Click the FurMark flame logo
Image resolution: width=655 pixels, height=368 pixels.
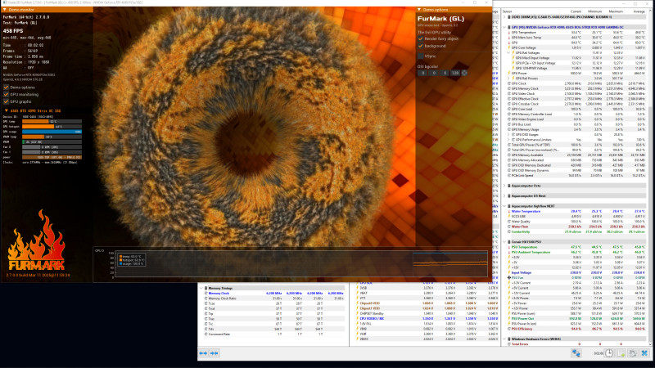37,241
